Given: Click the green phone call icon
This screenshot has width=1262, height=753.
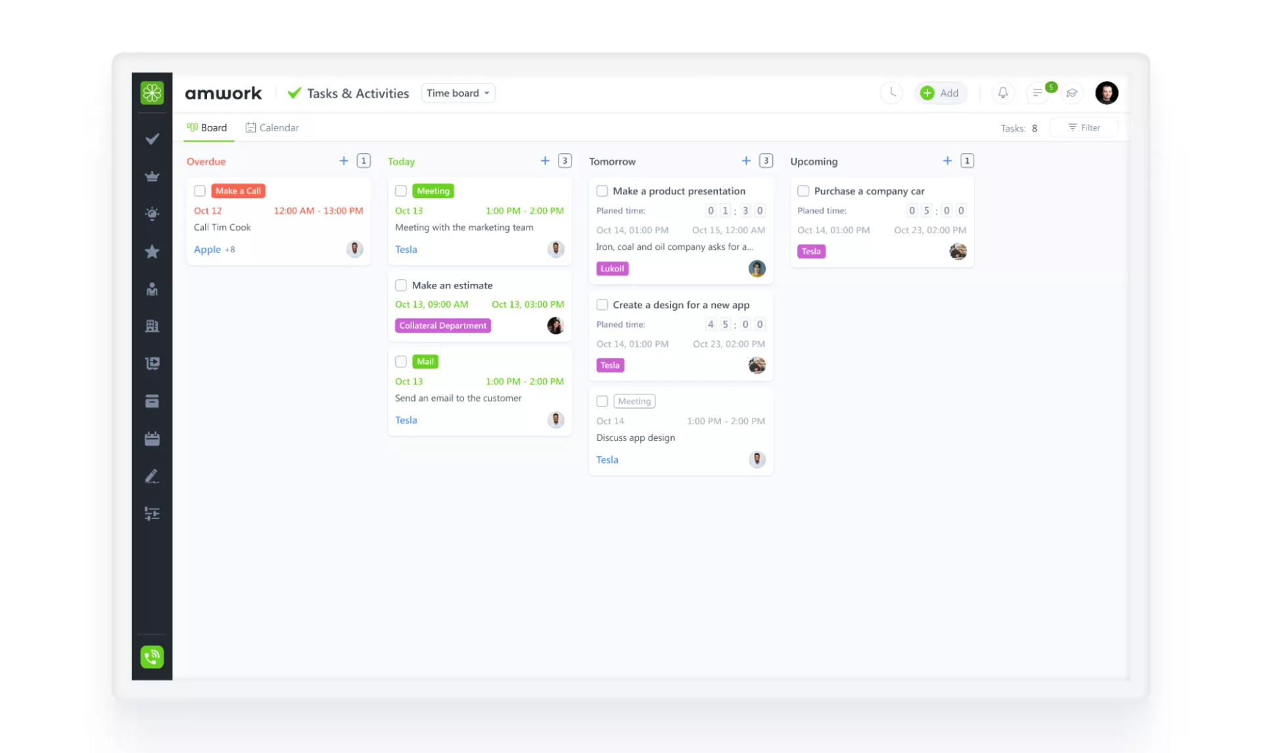Looking at the screenshot, I should point(152,656).
